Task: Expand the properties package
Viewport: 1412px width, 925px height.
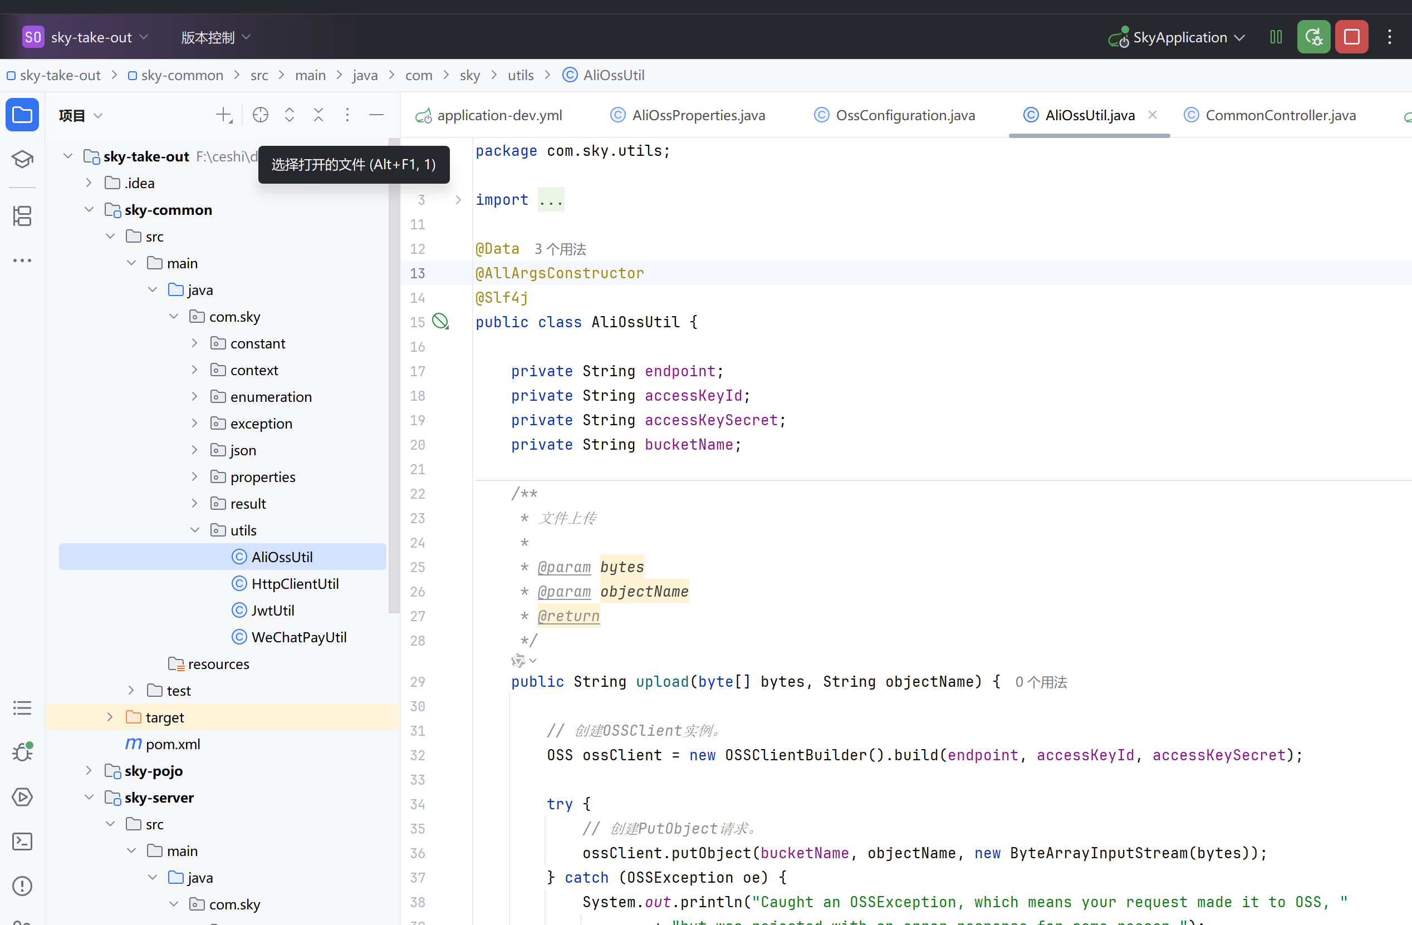Action: (x=194, y=477)
